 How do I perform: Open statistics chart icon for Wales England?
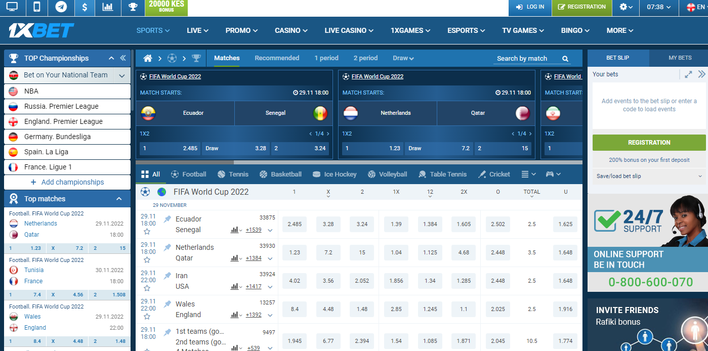[235, 315]
